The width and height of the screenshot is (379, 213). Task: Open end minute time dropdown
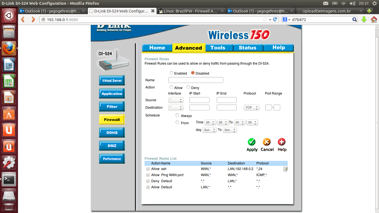pos(252,123)
